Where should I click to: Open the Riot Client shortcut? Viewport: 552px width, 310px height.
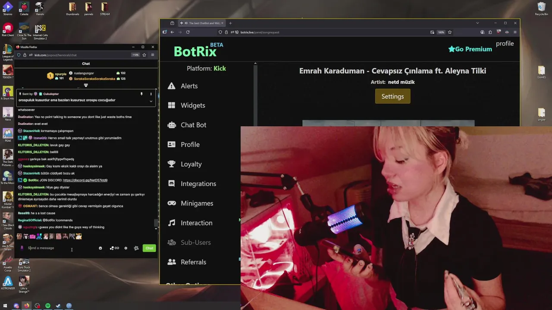click(x=8, y=30)
